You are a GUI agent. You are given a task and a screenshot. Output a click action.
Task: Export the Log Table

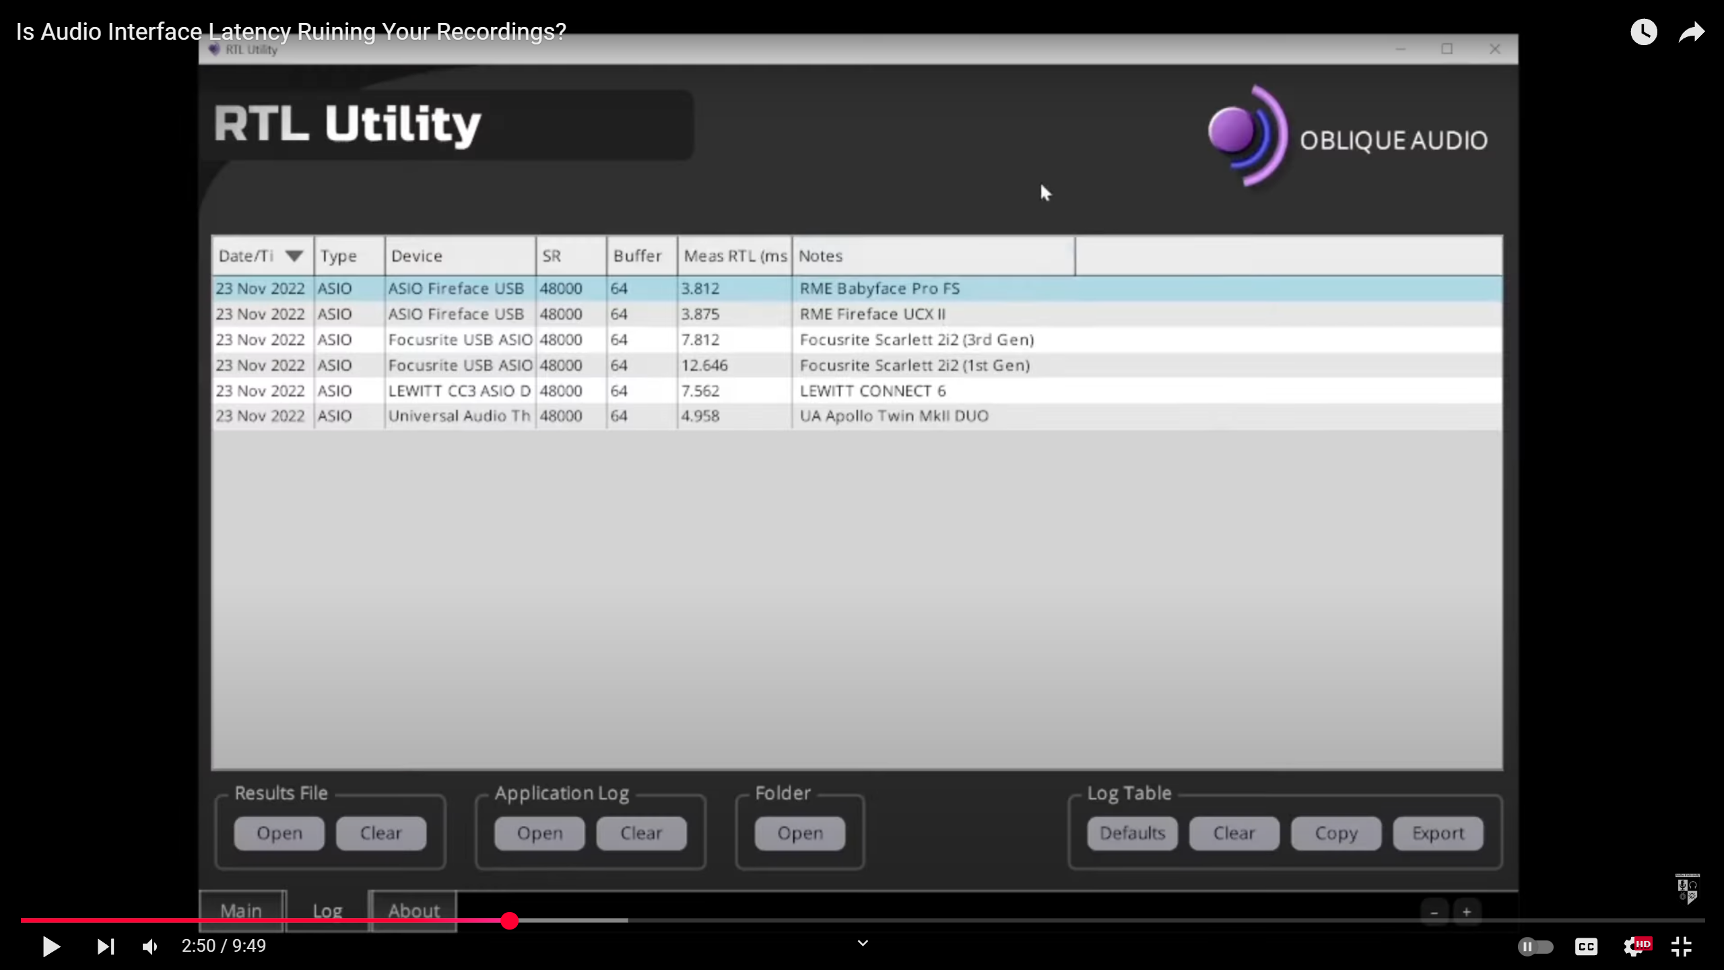tap(1438, 833)
